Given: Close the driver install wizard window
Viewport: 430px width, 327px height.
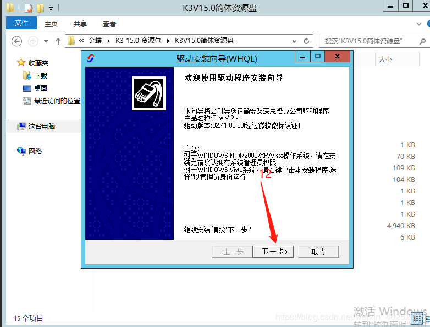Looking at the screenshot, I should tap(337, 57).
